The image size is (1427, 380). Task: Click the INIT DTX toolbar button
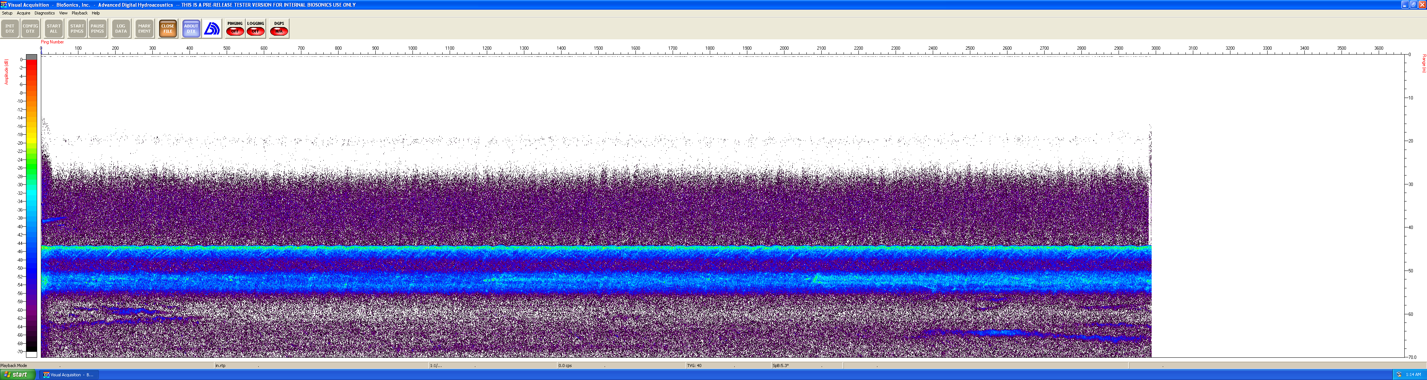click(10, 28)
